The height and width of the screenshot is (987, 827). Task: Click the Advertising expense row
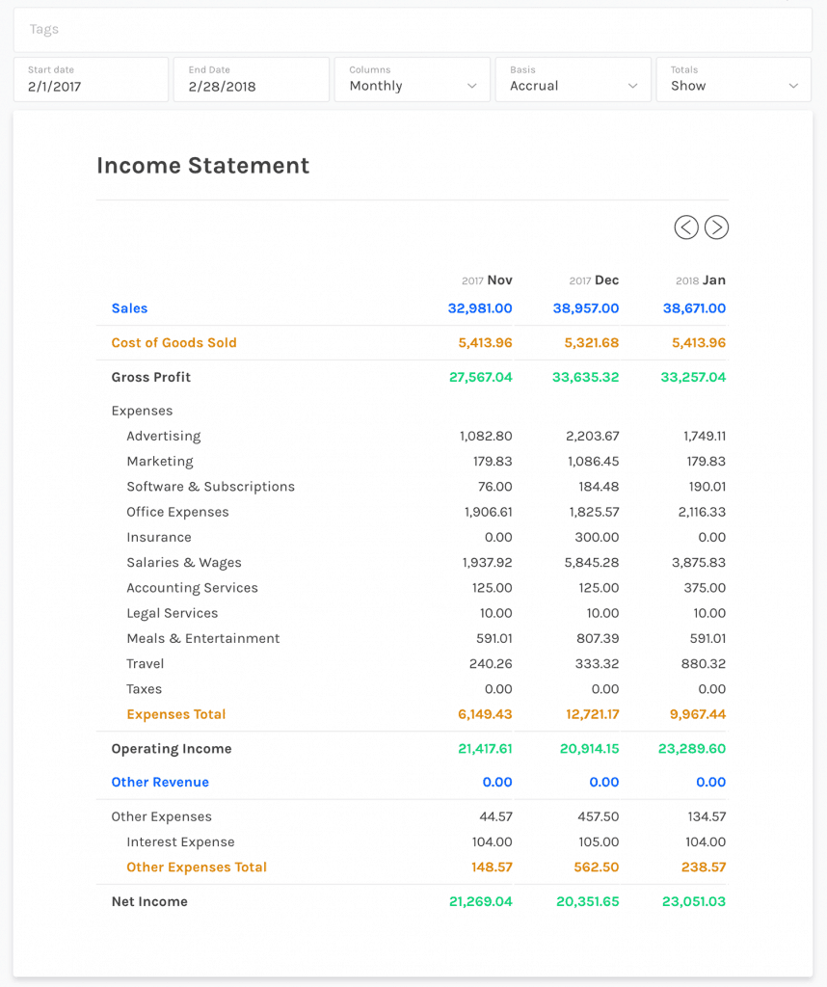pyautogui.click(x=163, y=436)
